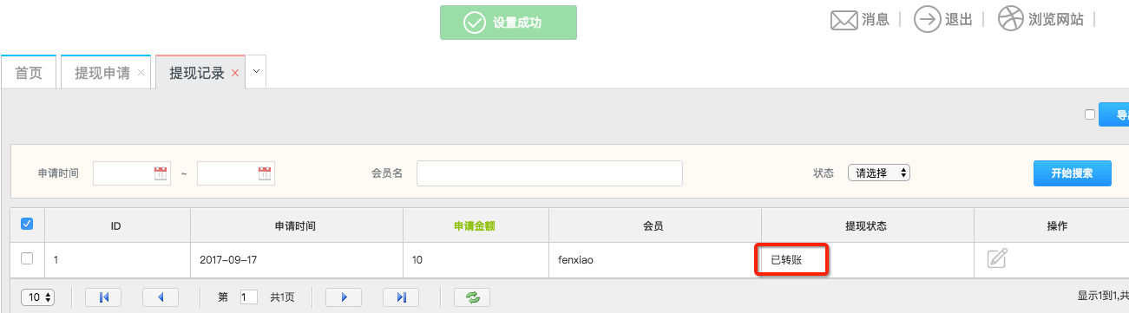The width and height of the screenshot is (1129, 313).
Task: Click the 退出 logout arrow icon
Action: (929, 19)
